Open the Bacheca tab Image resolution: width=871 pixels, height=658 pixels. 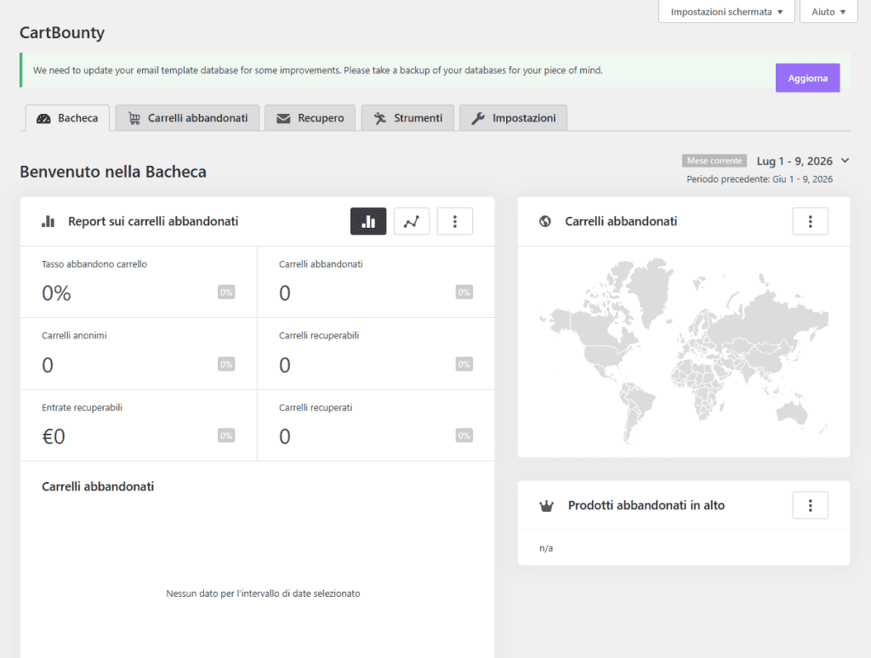point(67,117)
